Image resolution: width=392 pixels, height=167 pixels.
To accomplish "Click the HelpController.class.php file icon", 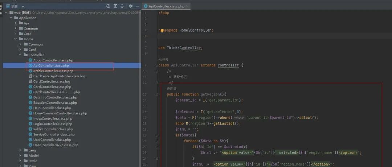I will pyautogui.click(x=30, y=108).
